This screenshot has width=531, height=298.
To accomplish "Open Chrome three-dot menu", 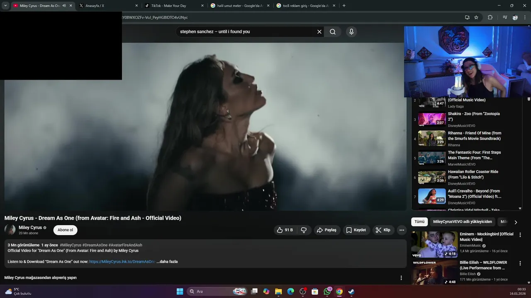I will click(525, 17).
